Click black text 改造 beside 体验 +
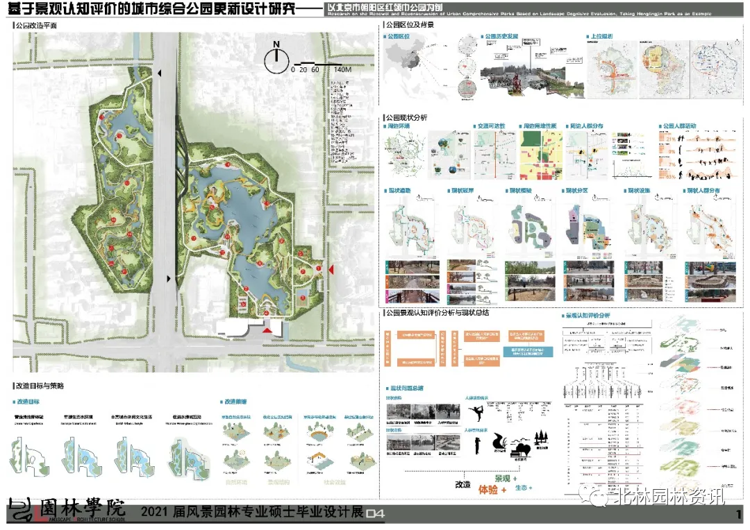 pos(462,485)
